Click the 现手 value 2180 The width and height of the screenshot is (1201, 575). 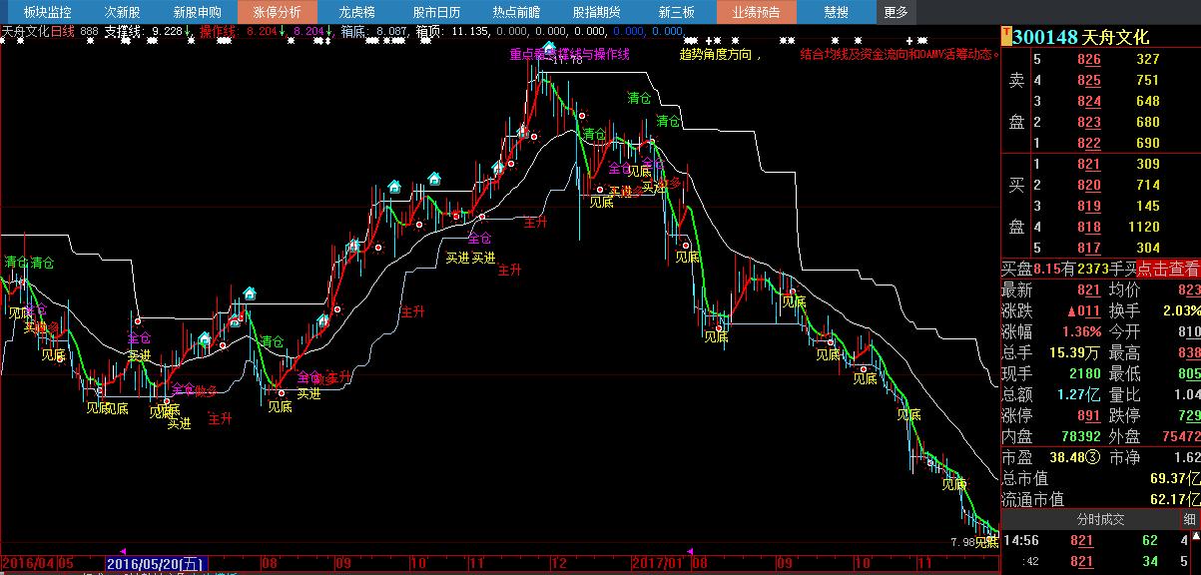coord(1083,373)
